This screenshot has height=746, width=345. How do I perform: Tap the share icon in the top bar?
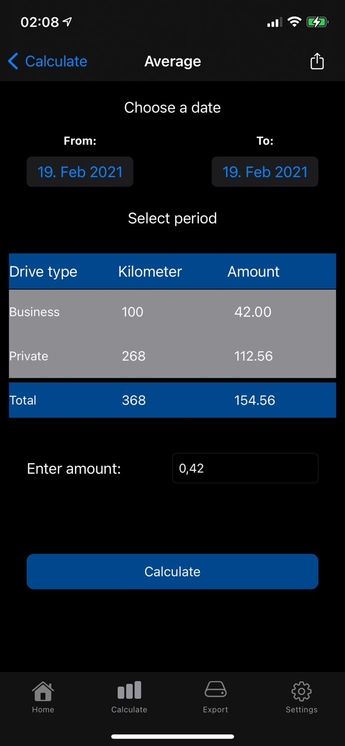pos(317,61)
